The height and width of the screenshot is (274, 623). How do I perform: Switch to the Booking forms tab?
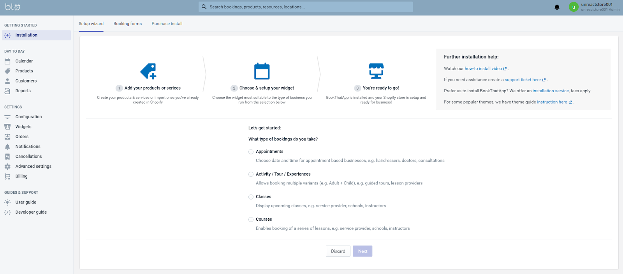(127, 24)
